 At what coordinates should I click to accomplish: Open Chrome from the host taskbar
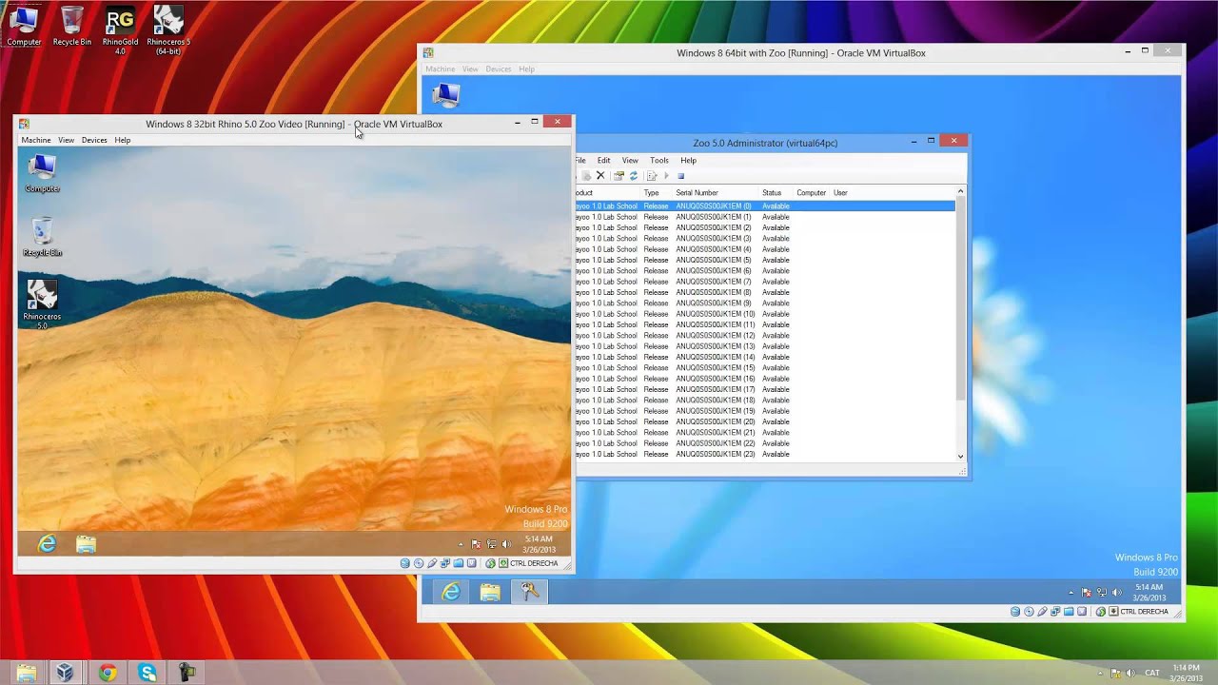108,673
